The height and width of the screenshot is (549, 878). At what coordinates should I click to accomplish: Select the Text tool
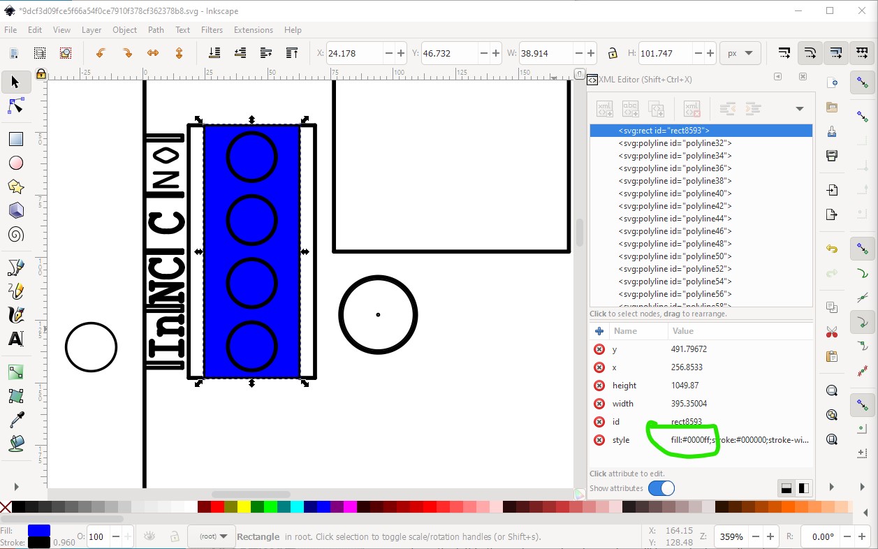pyautogui.click(x=15, y=339)
